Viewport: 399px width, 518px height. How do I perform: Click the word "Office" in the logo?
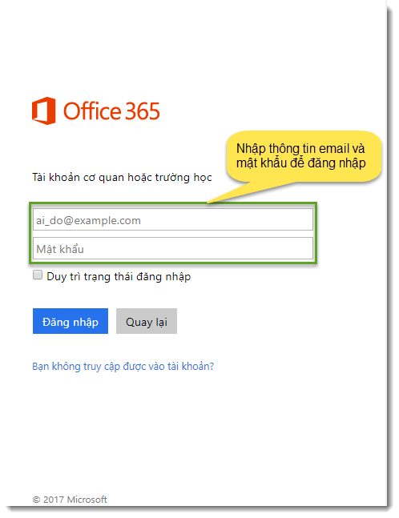point(92,110)
